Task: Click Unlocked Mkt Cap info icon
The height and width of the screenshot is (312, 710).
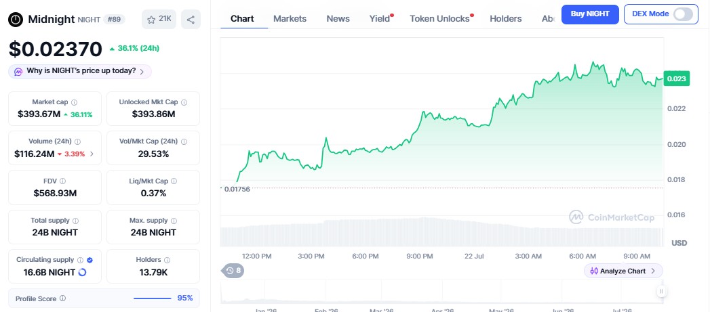Action: click(184, 103)
